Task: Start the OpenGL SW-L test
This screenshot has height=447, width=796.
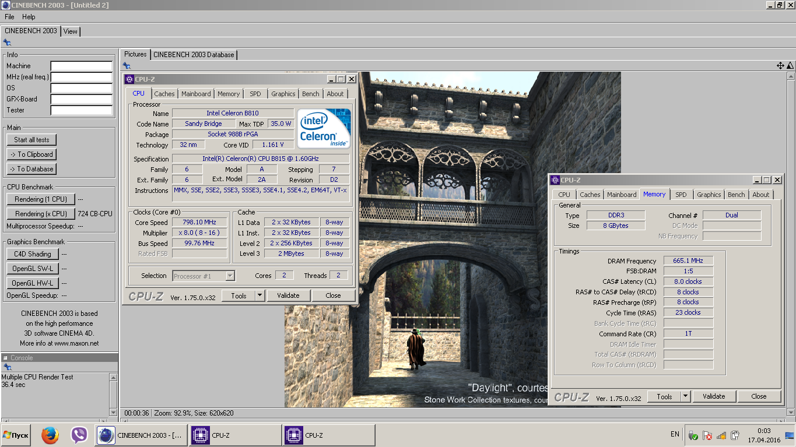Action: pyautogui.click(x=33, y=269)
